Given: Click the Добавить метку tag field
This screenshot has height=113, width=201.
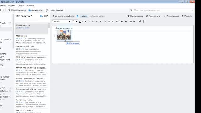Looking at the screenshot, I should [97, 16].
